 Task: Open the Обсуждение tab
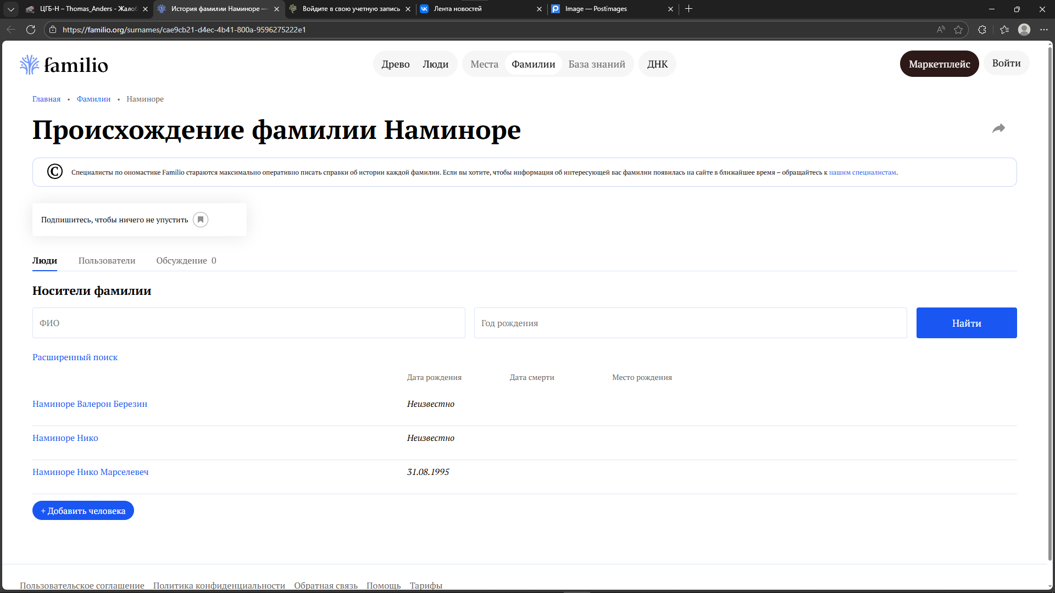(186, 261)
